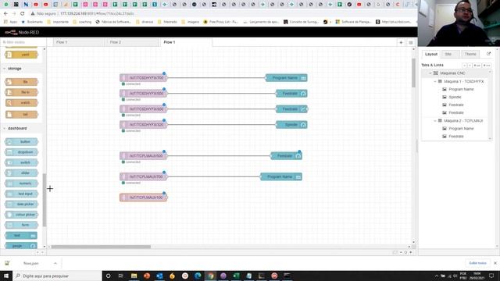Select Feedrate node wired to TCPLMAU/500
The width and height of the screenshot is (500, 281).
(287, 156)
